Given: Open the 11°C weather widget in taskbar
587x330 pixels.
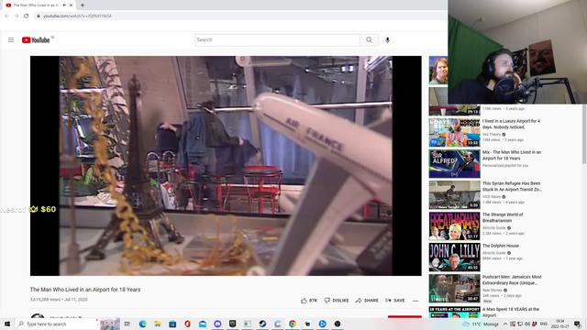Looking at the screenshot, I should click(481, 324).
